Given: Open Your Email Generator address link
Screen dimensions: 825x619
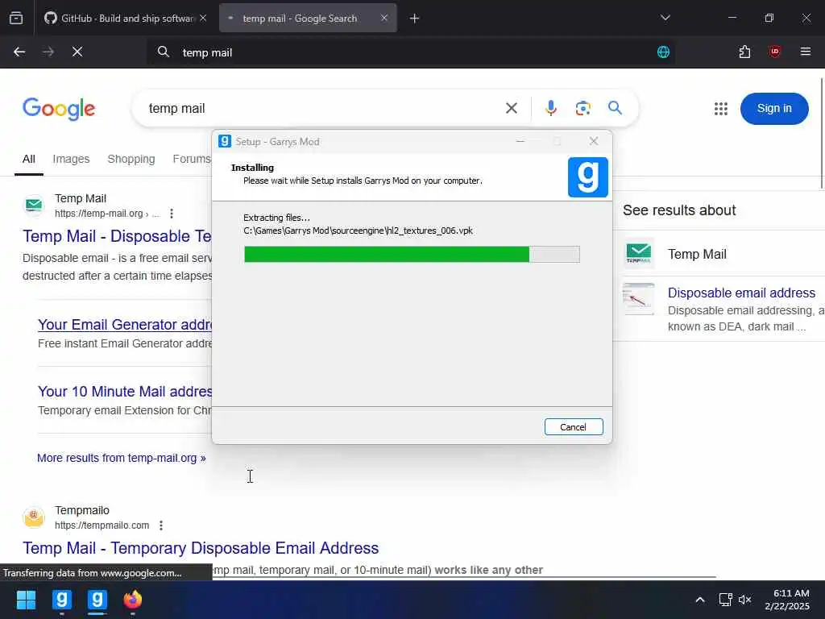Looking at the screenshot, I should click(x=125, y=325).
